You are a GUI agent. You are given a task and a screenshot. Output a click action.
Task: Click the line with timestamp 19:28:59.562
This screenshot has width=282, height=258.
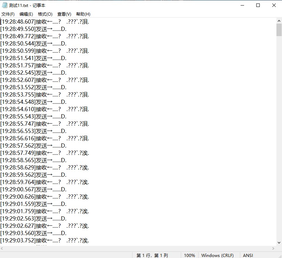[33, 175]
